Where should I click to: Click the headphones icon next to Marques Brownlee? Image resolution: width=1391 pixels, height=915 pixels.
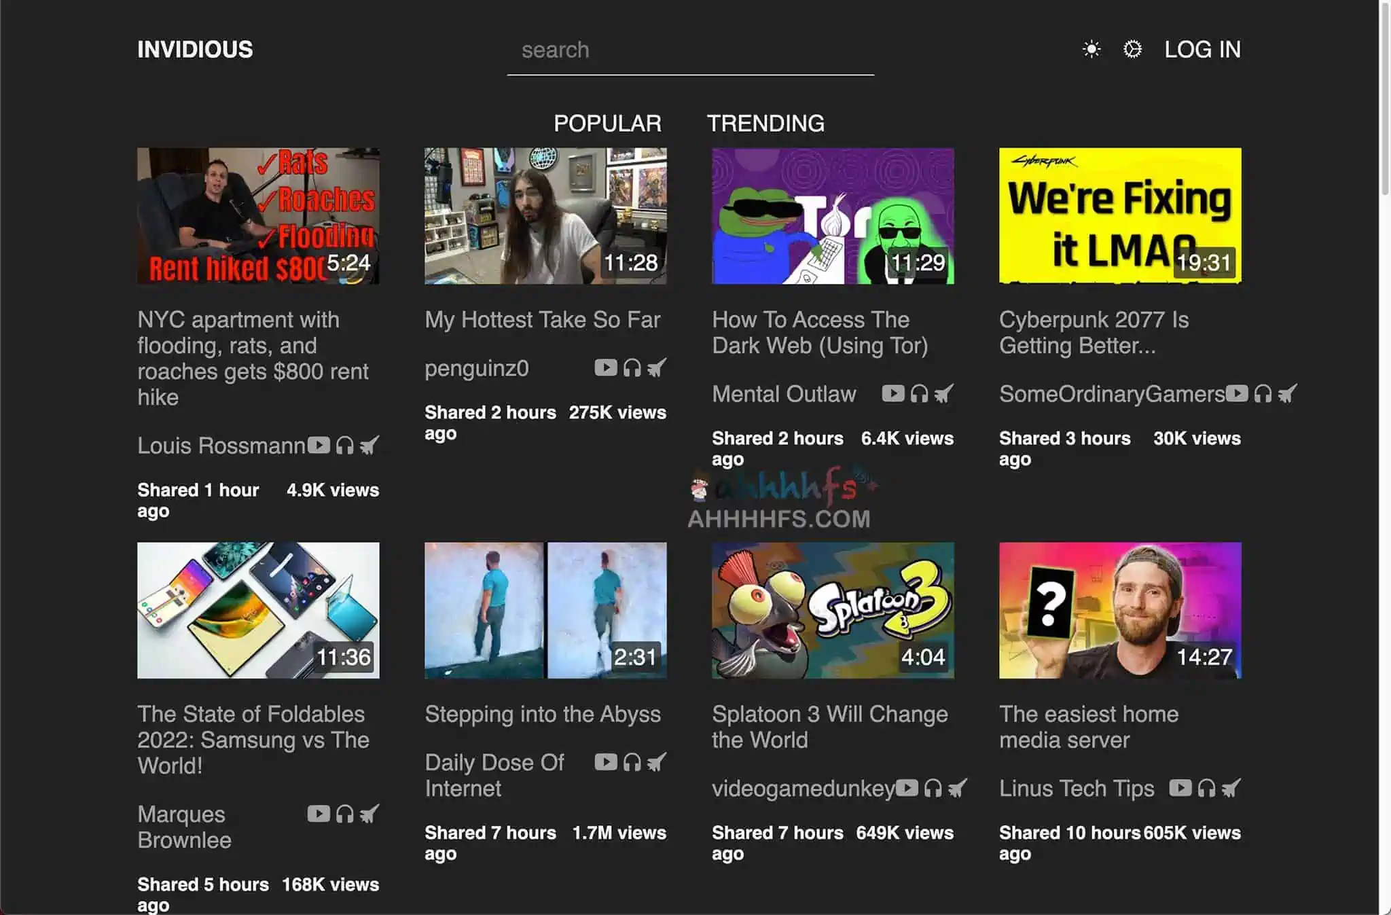[345, 814]
